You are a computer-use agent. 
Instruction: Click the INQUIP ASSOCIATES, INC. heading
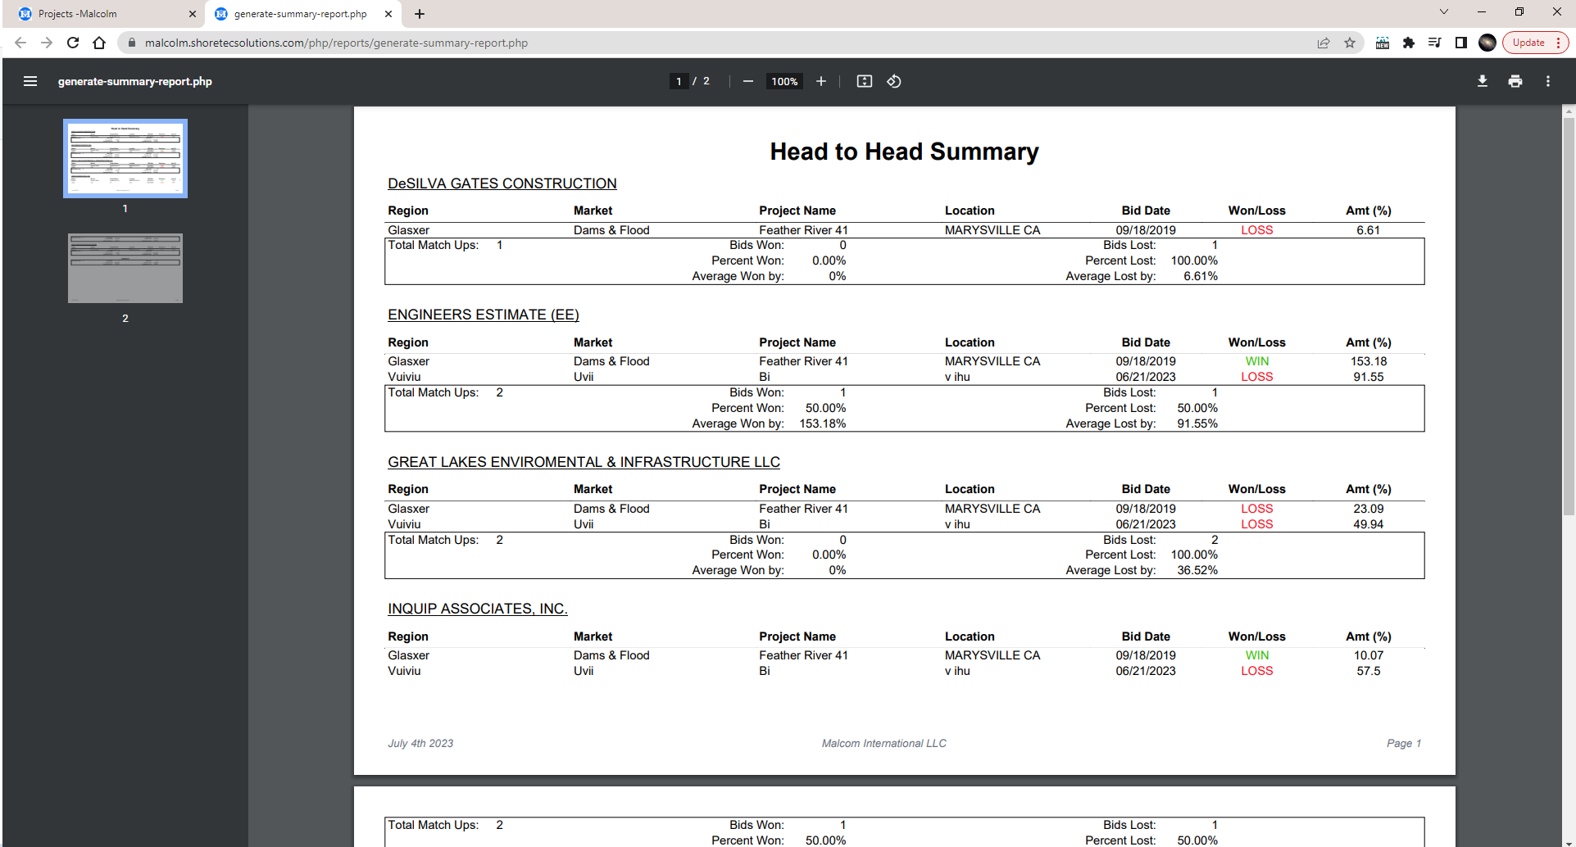pyautogui.click(x=478, y=609)
